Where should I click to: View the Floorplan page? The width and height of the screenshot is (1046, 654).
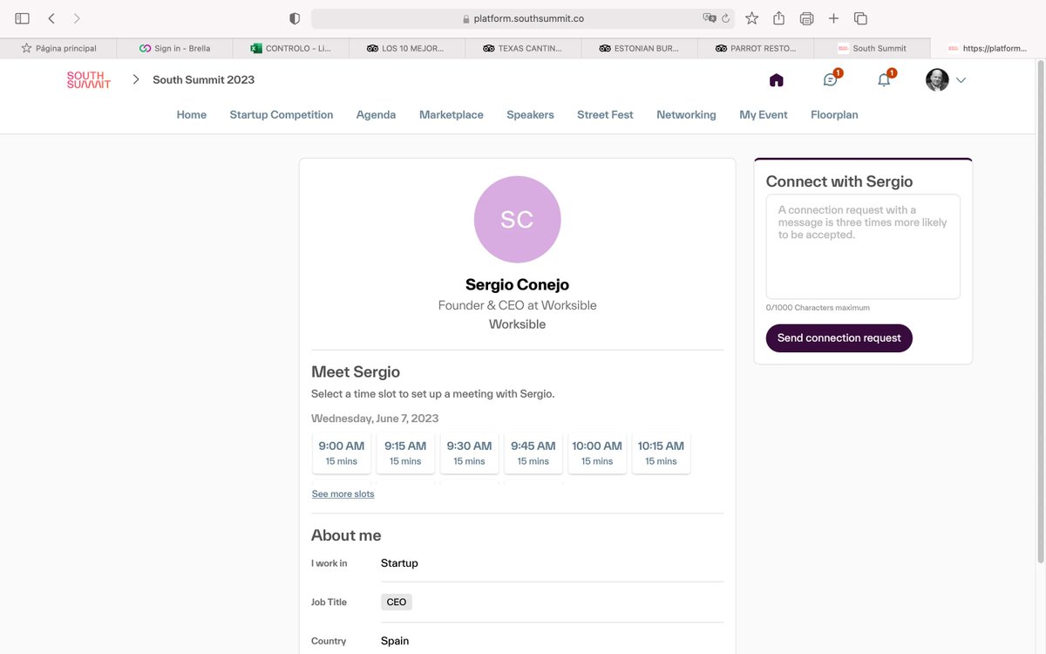(834, 114)
